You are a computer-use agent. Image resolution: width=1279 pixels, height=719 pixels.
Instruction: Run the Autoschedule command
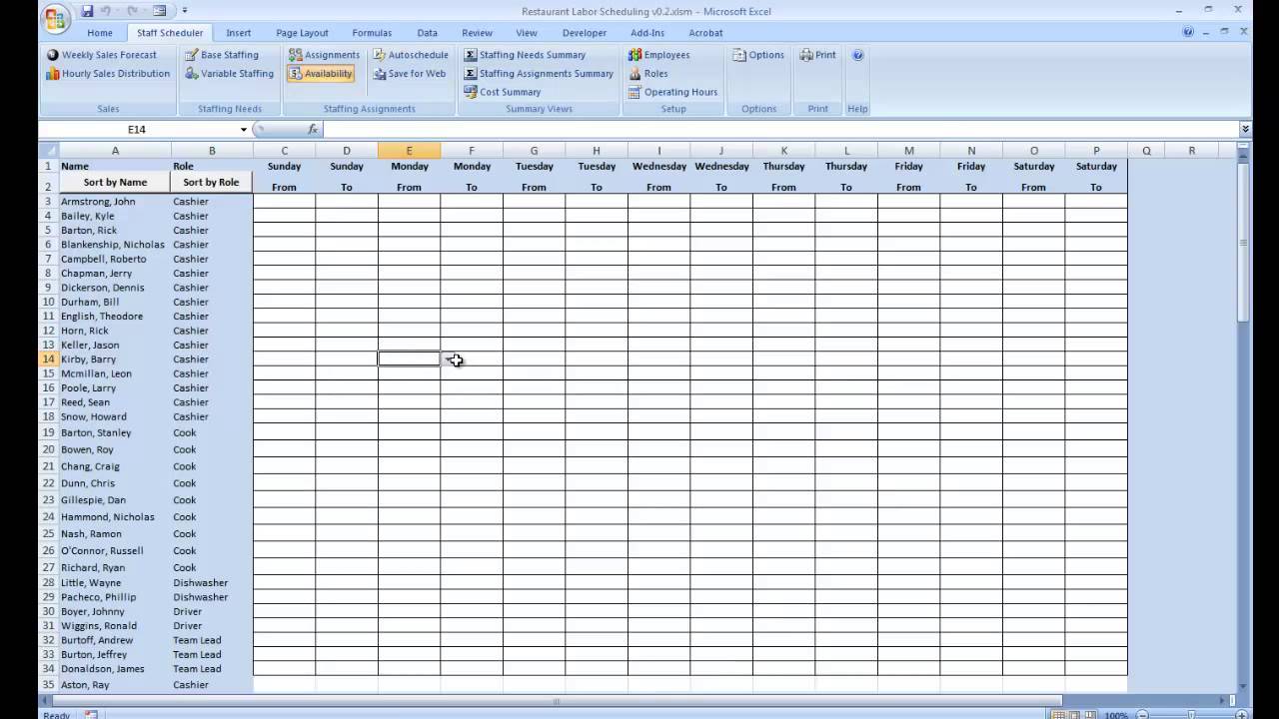click(411, 55)
